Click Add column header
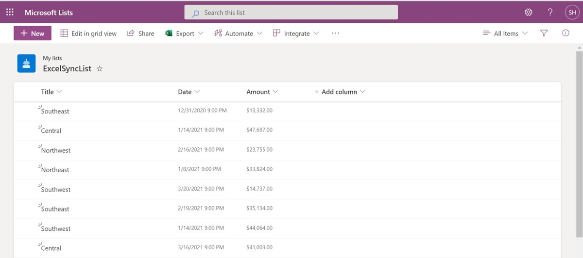Viewport: 583px width, 258px height. [340, 92]
